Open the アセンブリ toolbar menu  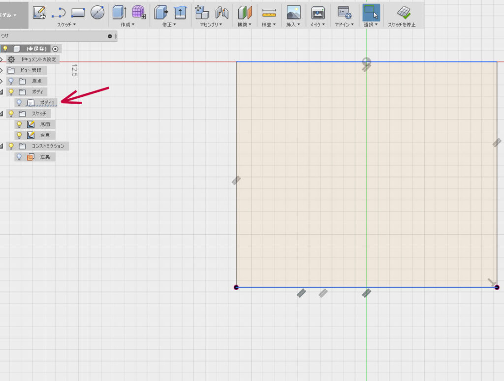pos(211,24)
